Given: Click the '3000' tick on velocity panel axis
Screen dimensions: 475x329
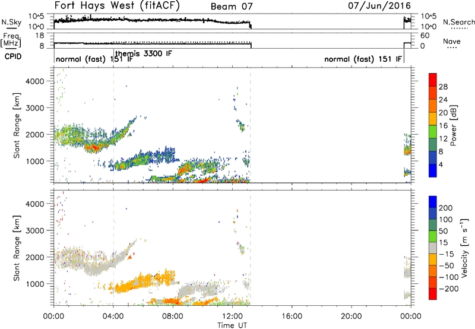Looking at the screenshot, I should click(35, 230).
